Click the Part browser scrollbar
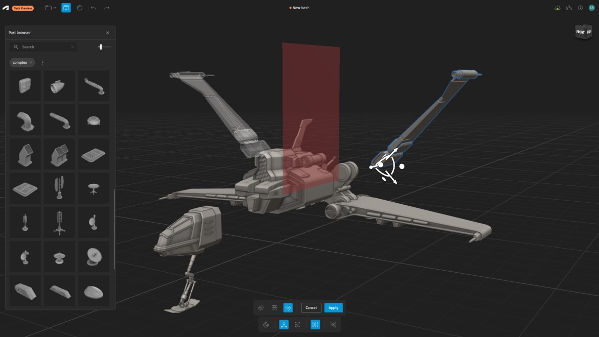This screenshot has width=599, height=337. coord(114,229)
